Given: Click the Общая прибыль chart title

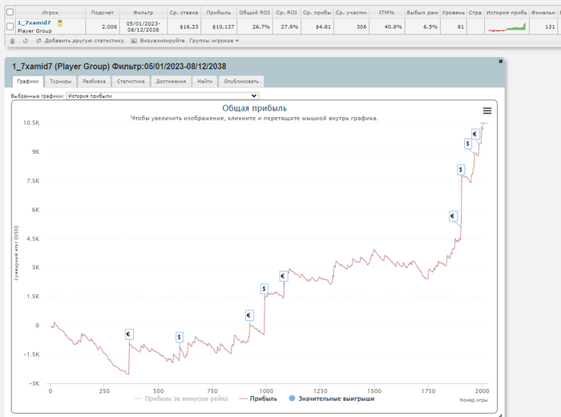Looking at the screenshot, I should [254, 108].
